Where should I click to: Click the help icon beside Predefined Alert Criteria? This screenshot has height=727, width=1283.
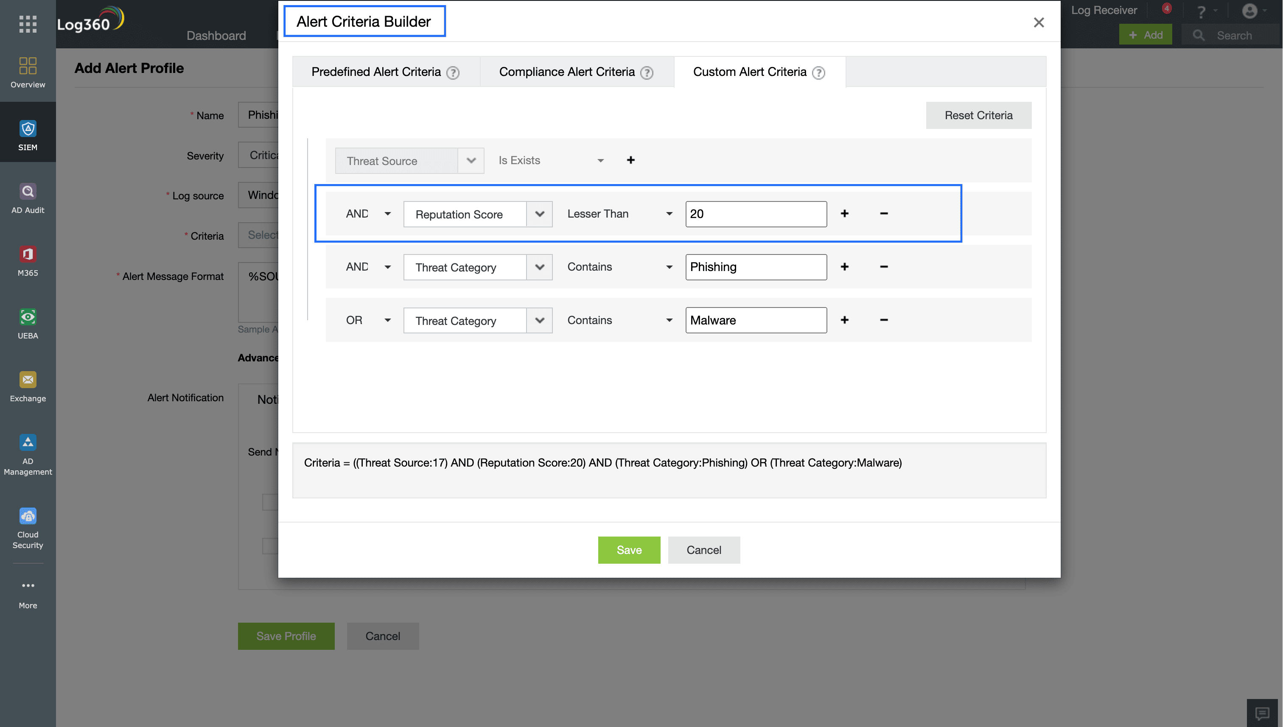click(x=452, y=73)
